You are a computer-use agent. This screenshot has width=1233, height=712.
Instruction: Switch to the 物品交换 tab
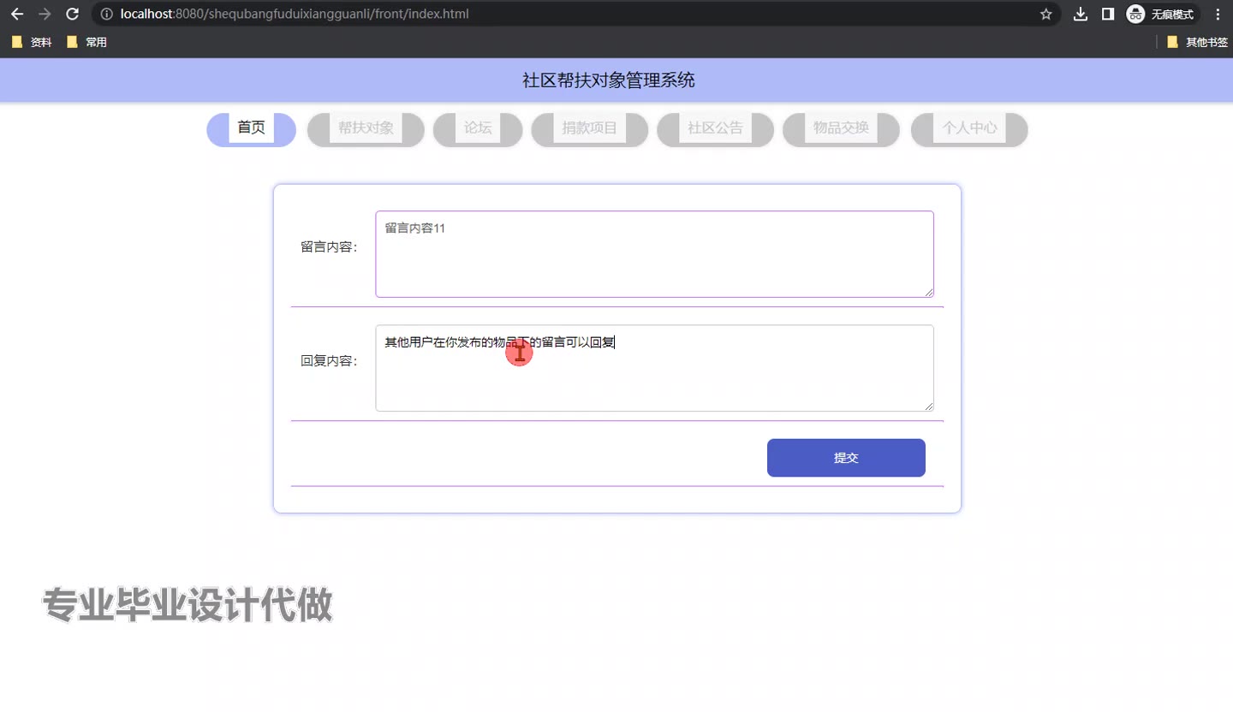click(x=842, y=129)
